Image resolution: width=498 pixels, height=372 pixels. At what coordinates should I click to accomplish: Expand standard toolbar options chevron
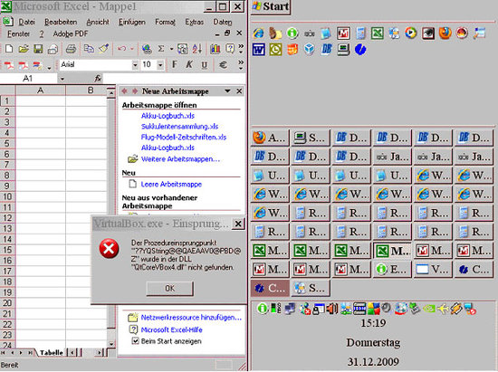coord(241,49)
